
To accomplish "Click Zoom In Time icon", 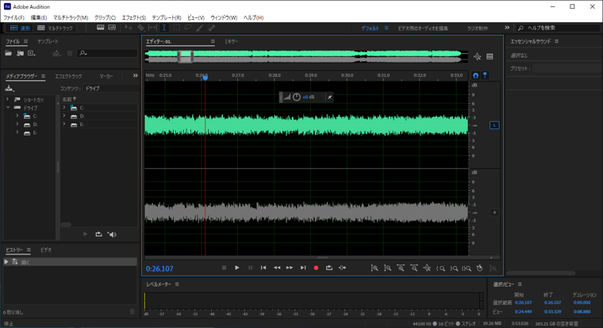I will [401, 268].
